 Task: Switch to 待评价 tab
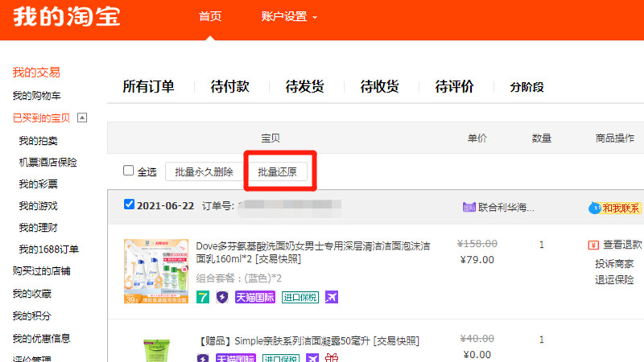[454, 87]
